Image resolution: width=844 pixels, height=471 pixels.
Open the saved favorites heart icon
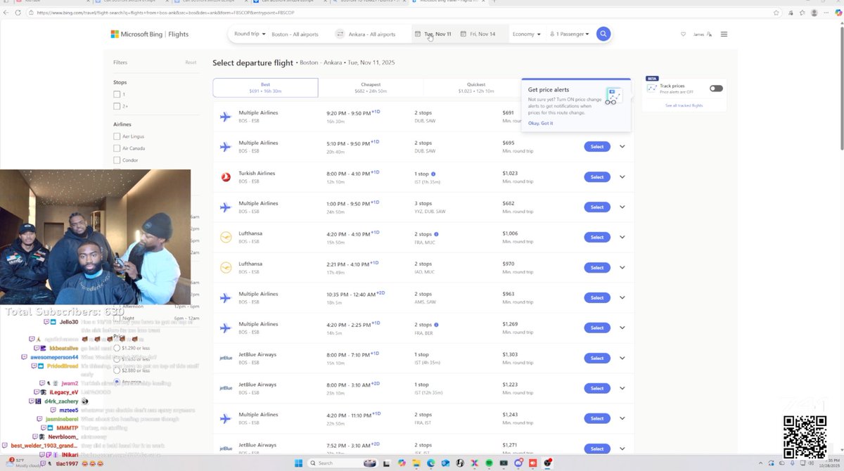tap(683, 34)
